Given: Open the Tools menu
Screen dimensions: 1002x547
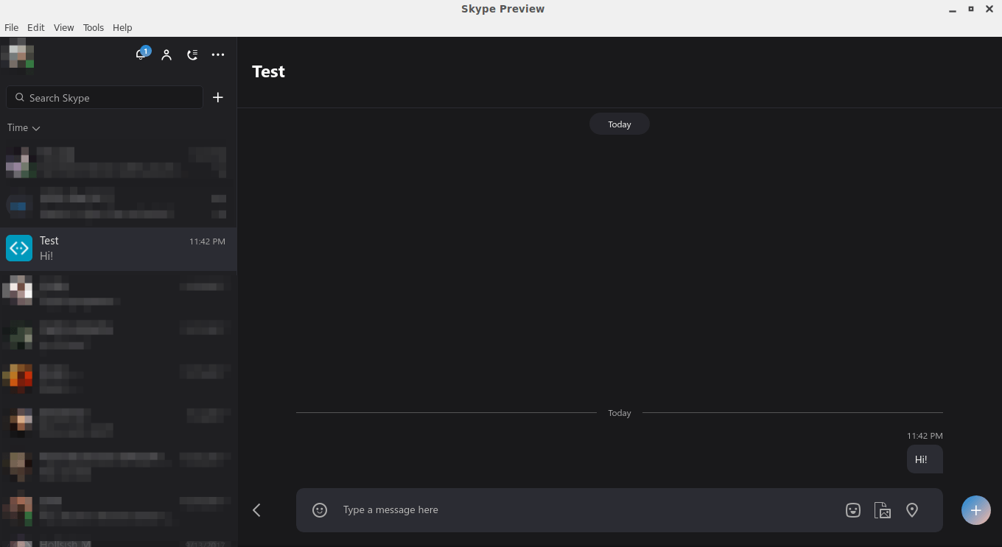Looking at the screenshot, I should pos(94,27).
